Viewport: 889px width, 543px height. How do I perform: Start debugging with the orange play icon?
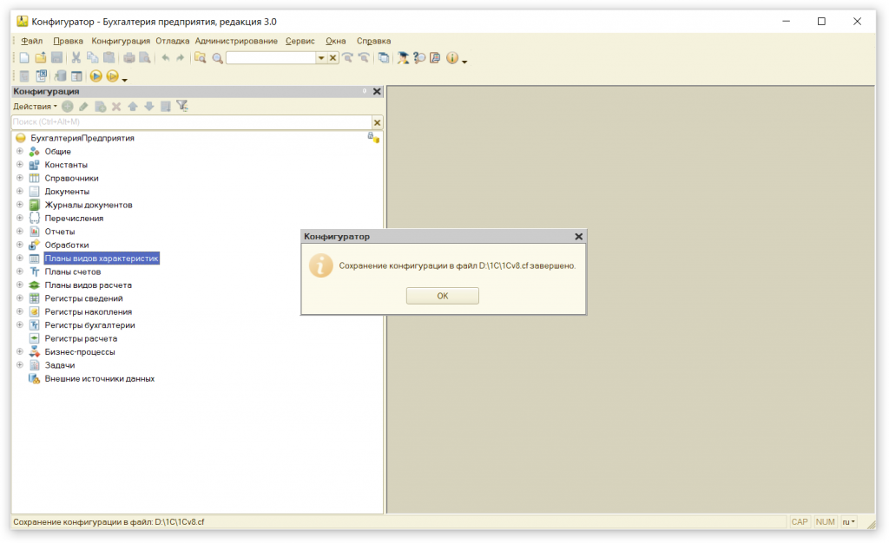click(x=96, y=76)
